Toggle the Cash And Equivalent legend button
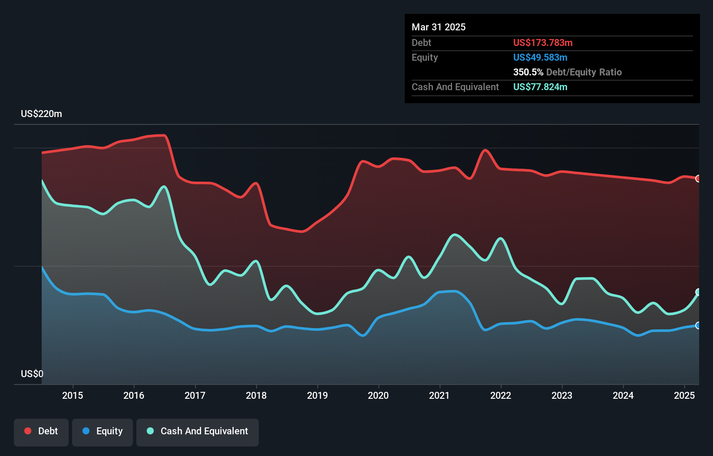Image resolution: width=713 pixels, height=456 pixels. tap(198, 432)
